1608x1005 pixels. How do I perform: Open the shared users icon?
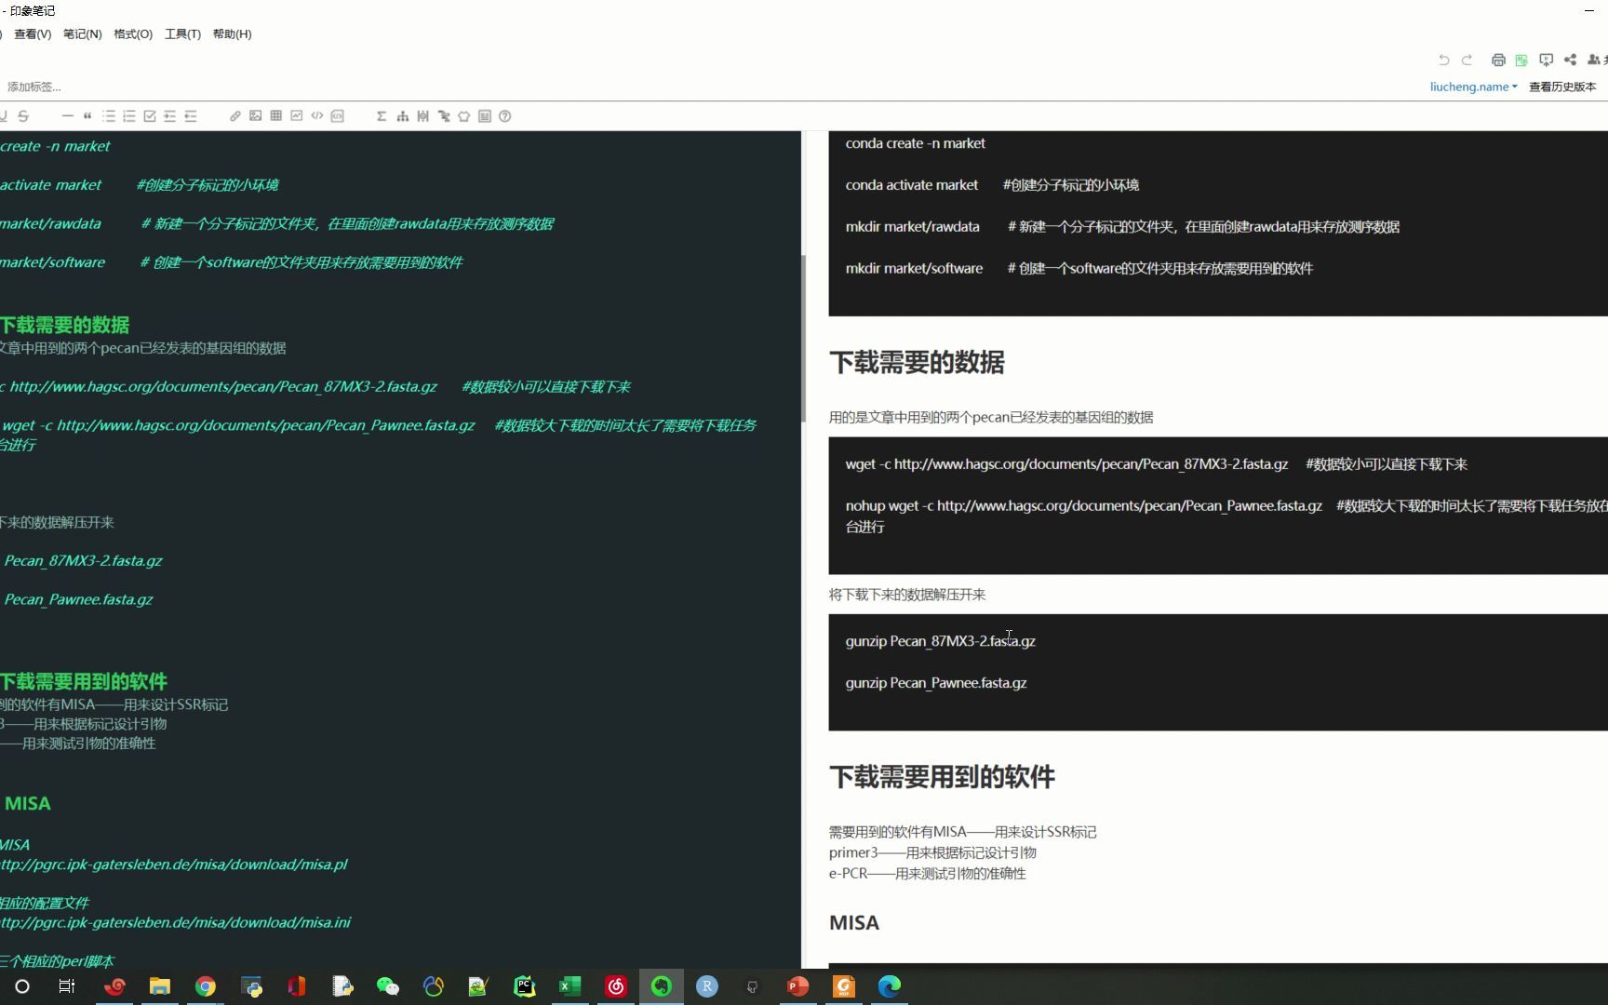point(1594,60)
